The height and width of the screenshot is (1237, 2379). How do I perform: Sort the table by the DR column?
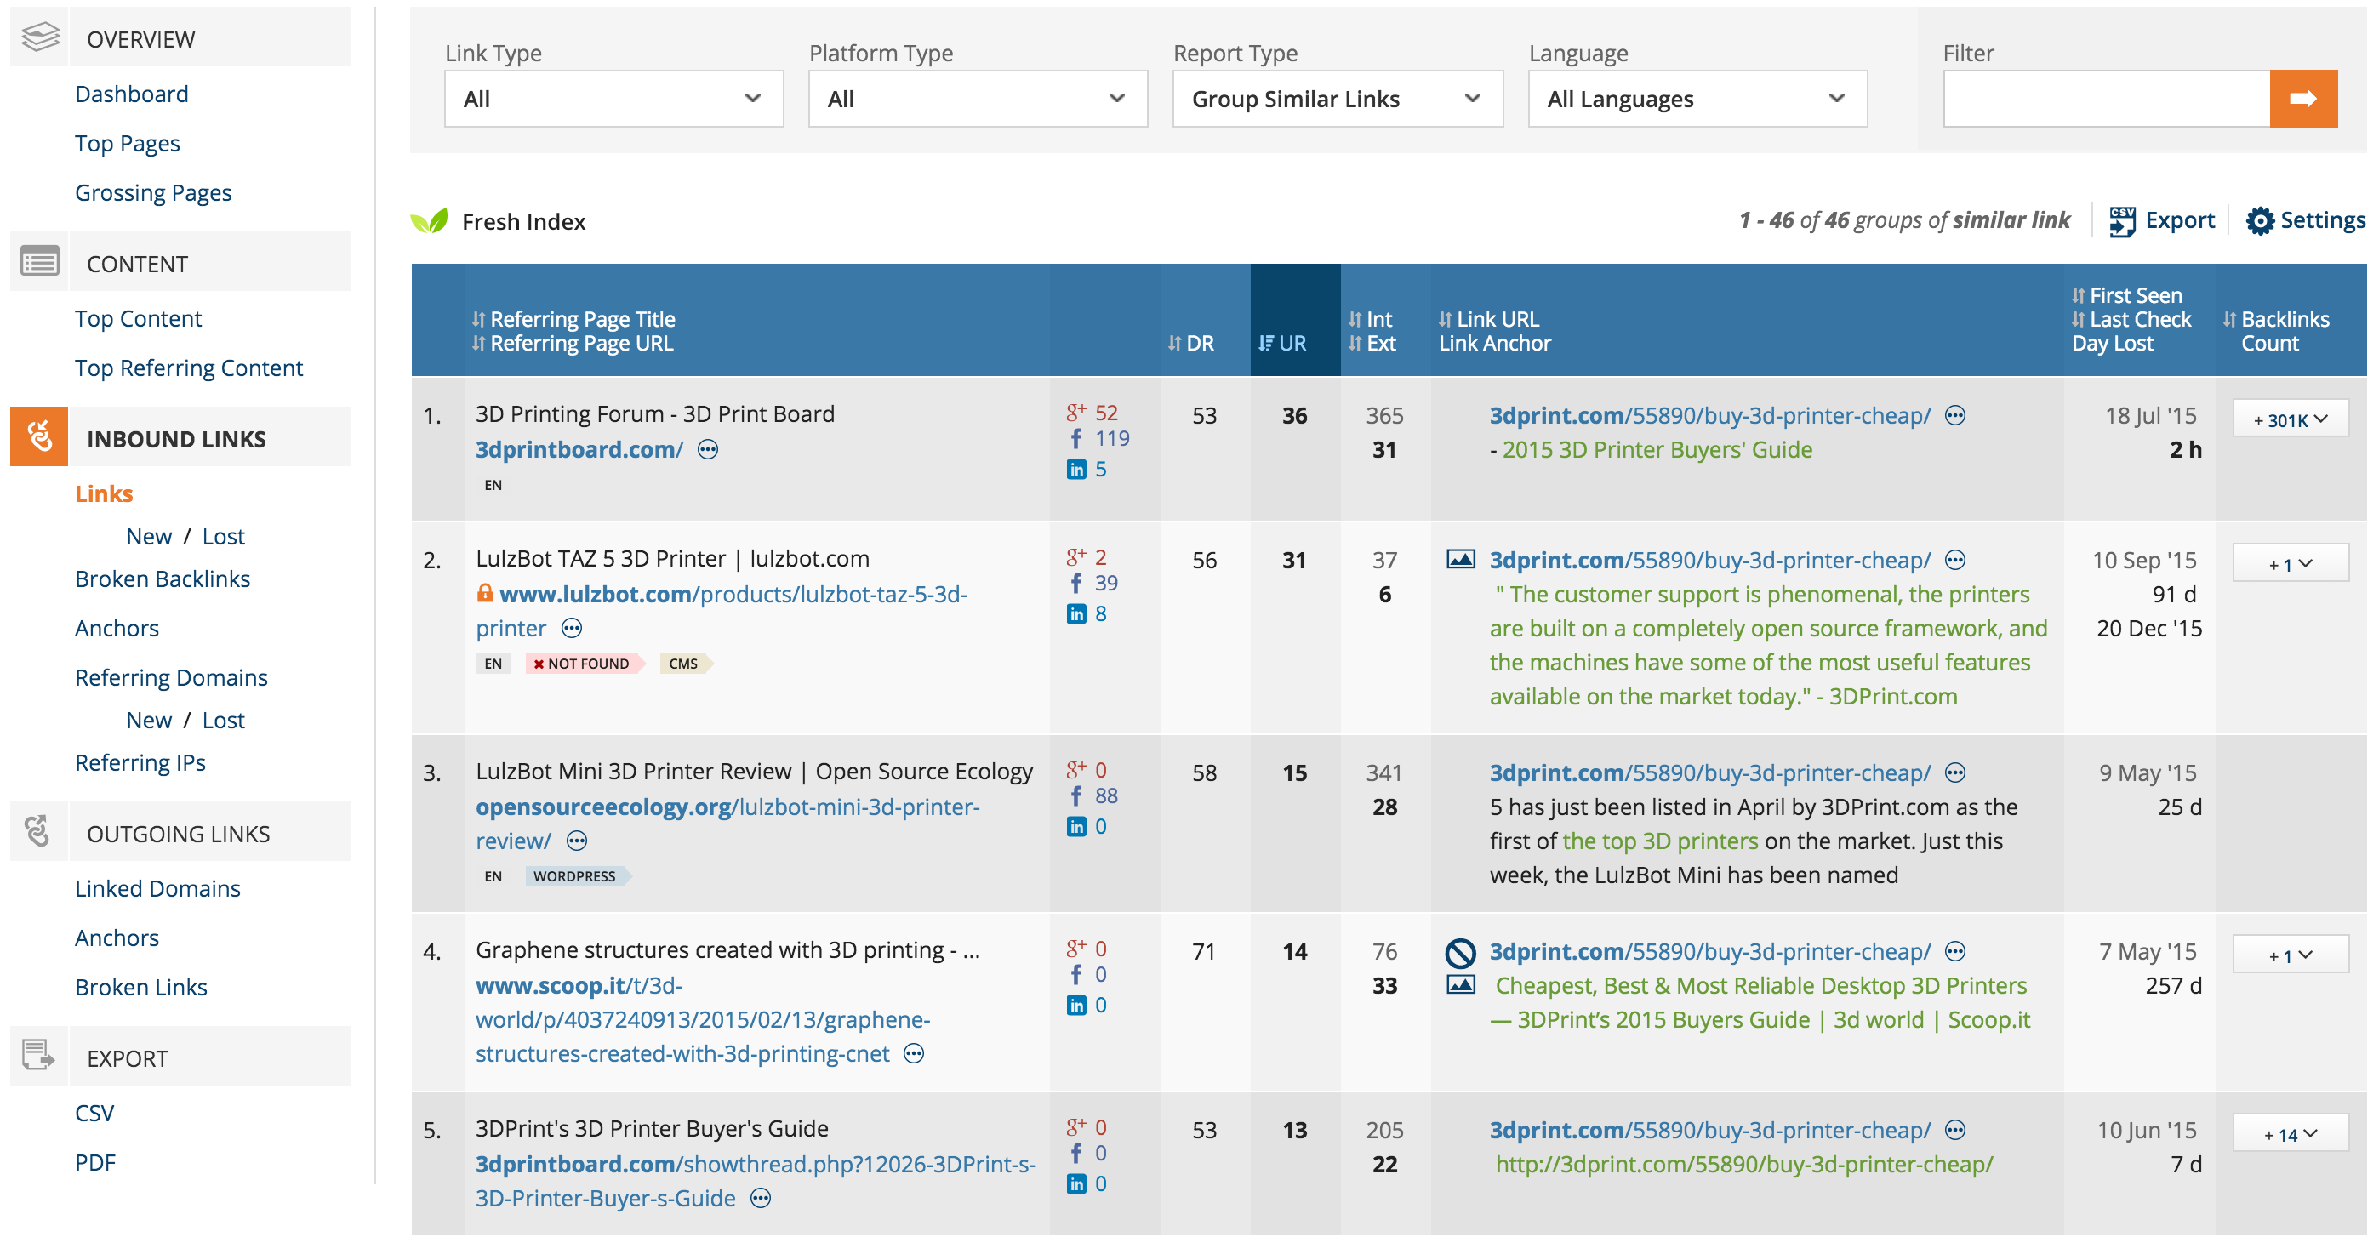(1190, 344)
